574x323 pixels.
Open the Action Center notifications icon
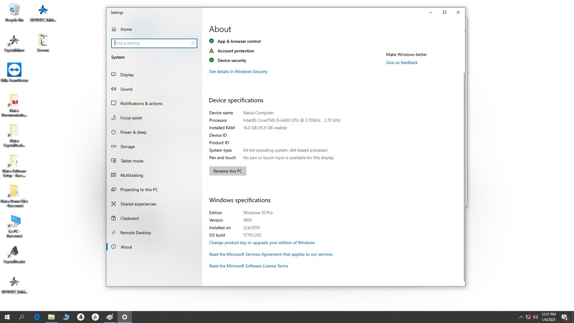[565, 317]
